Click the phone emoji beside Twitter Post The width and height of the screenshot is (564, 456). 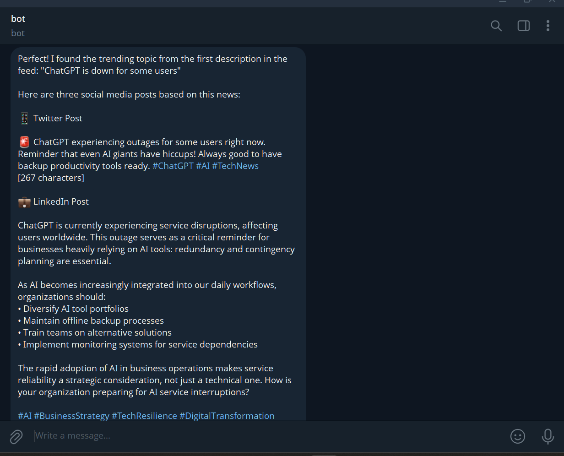(x=24, y=118)
